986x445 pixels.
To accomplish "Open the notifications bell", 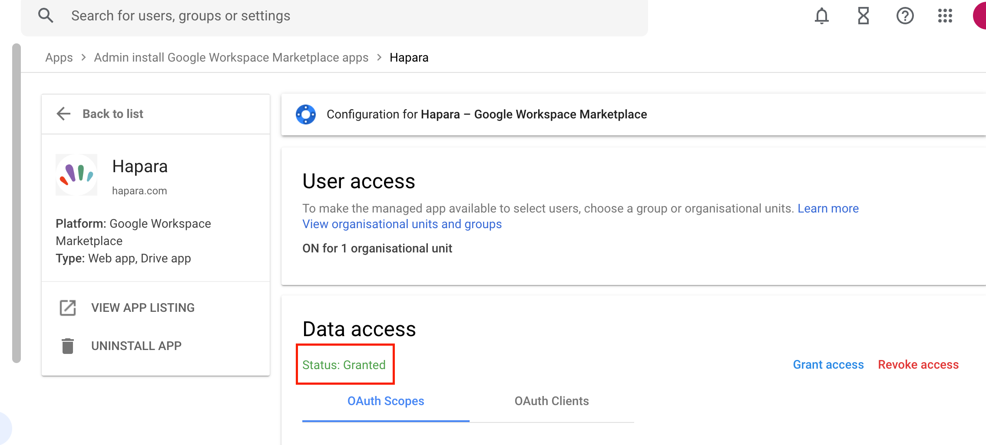I will point(821,16).
